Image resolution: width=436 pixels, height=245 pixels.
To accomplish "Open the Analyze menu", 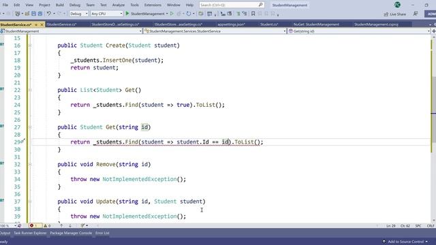I will [119, 5].
